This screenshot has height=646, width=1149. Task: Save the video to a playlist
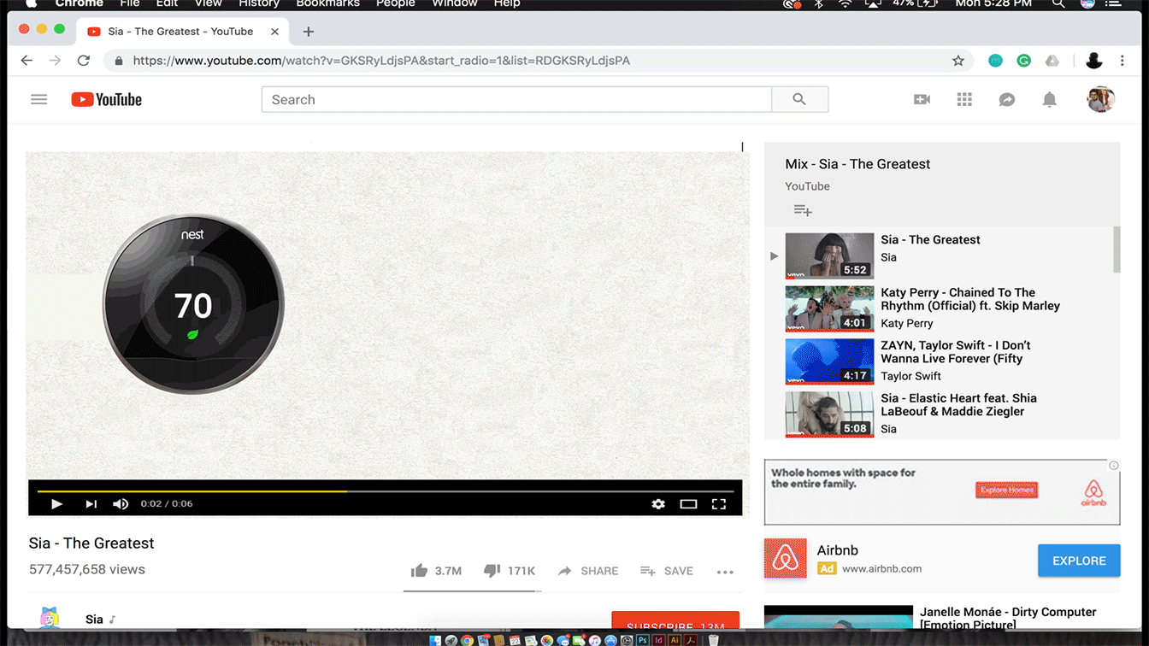[667, 571]
